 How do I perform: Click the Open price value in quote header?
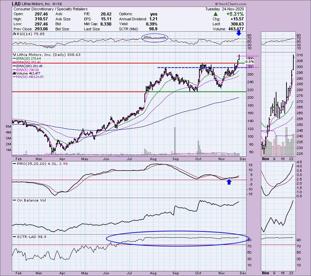pyautogui.click(x=41, y=14)
